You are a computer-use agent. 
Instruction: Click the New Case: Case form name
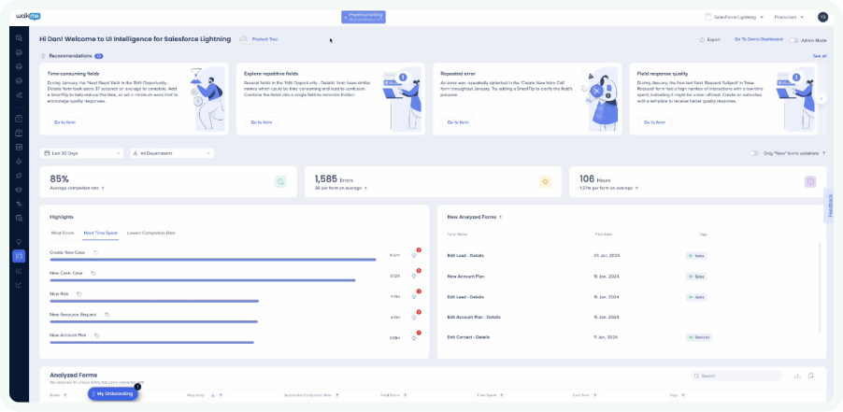(66, 274)
